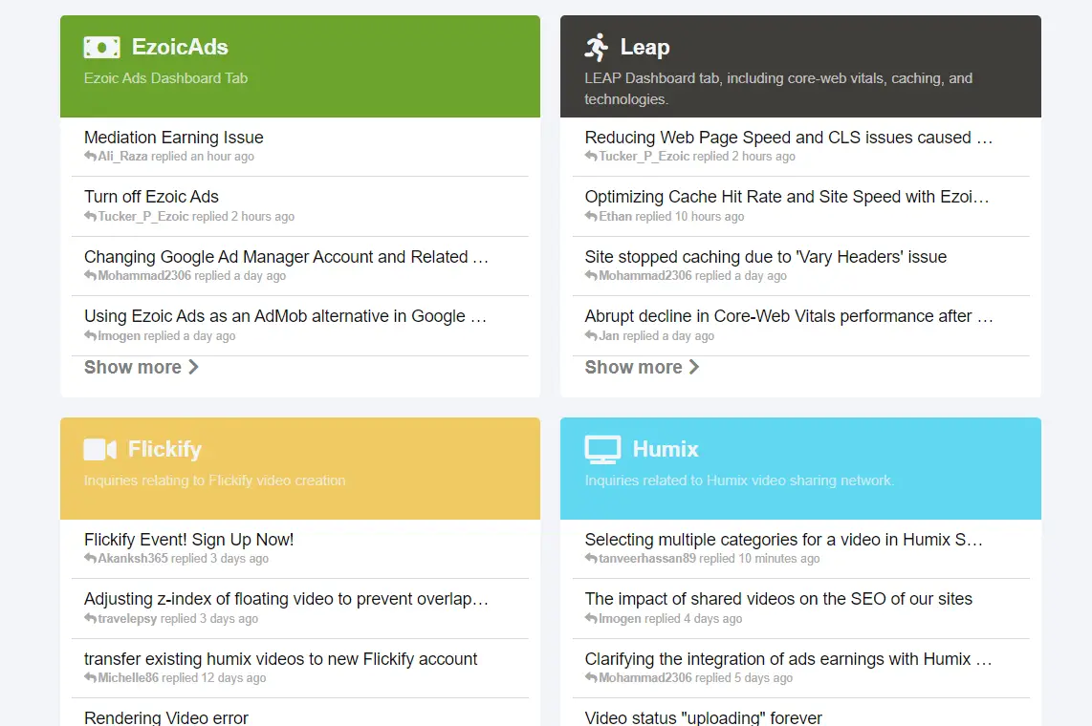Open topic 'Flickify Event! Sign Up Now!'

(188, 540)
